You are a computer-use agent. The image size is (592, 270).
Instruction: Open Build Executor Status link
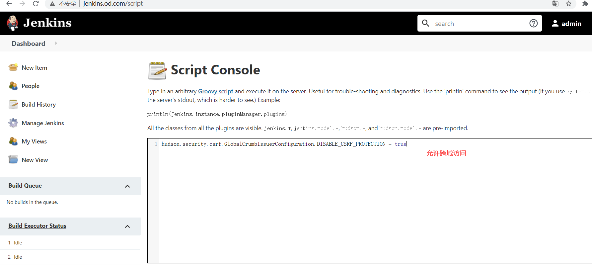[x=37, y=226]
